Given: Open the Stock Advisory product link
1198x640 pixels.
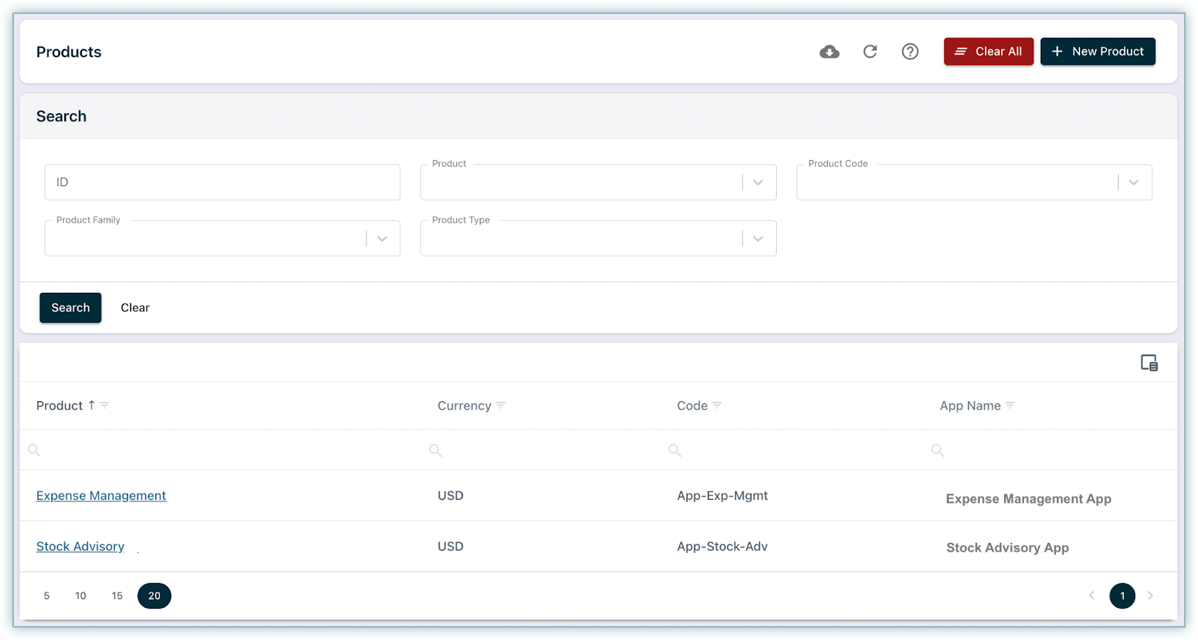Looking at the screenshot, I should click(80, 546).
